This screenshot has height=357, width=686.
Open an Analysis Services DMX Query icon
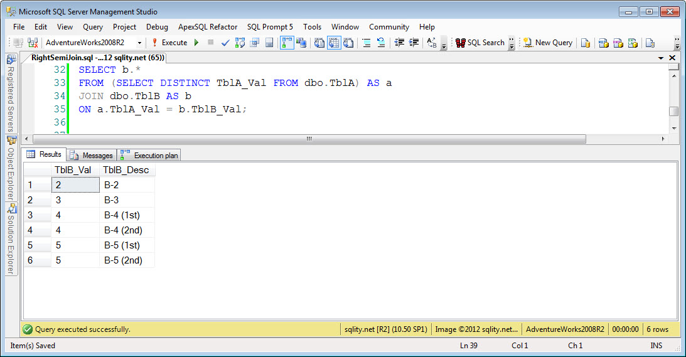pos(618,43)
